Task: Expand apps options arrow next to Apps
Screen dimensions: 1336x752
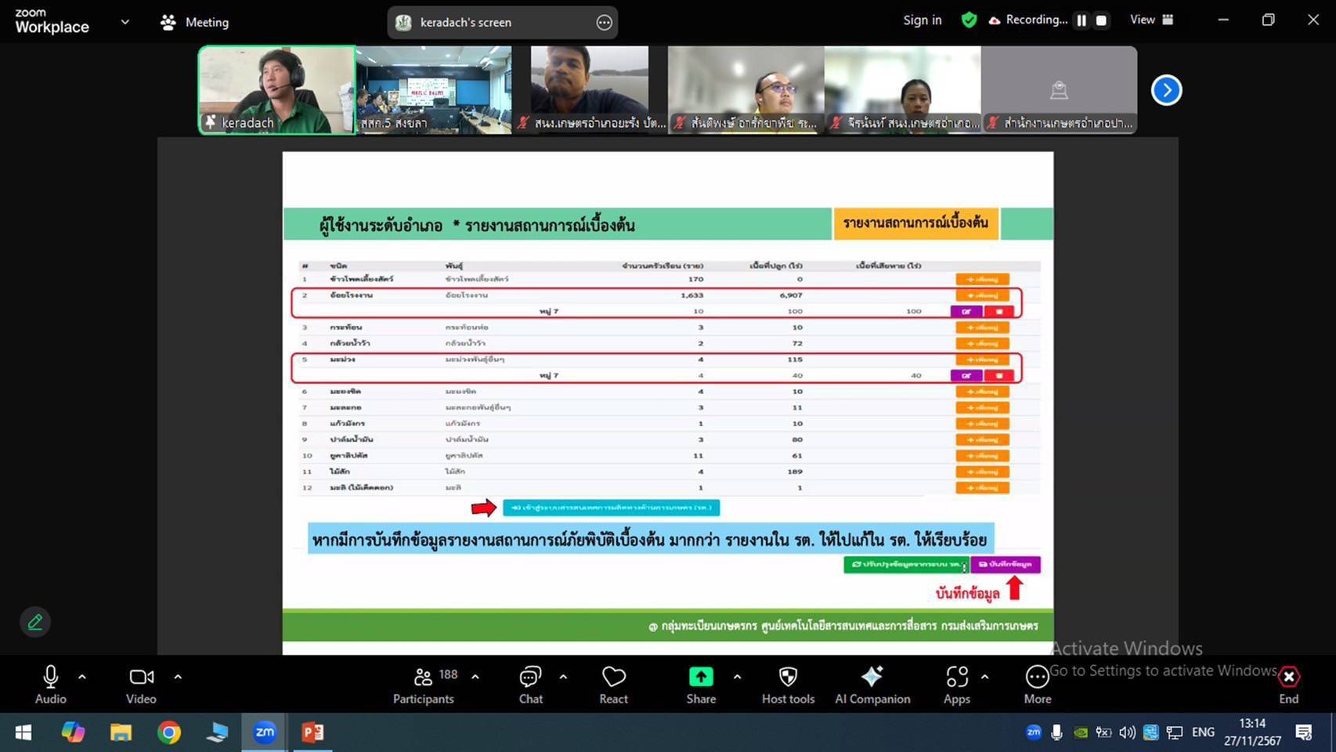Action: (x=984, y=677)
